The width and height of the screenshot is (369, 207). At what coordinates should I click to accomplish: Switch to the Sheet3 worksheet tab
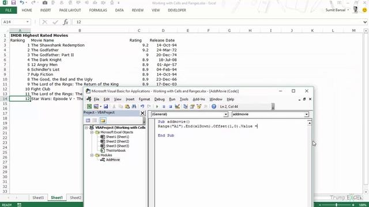pyautogui.click(x=38, y=198)
